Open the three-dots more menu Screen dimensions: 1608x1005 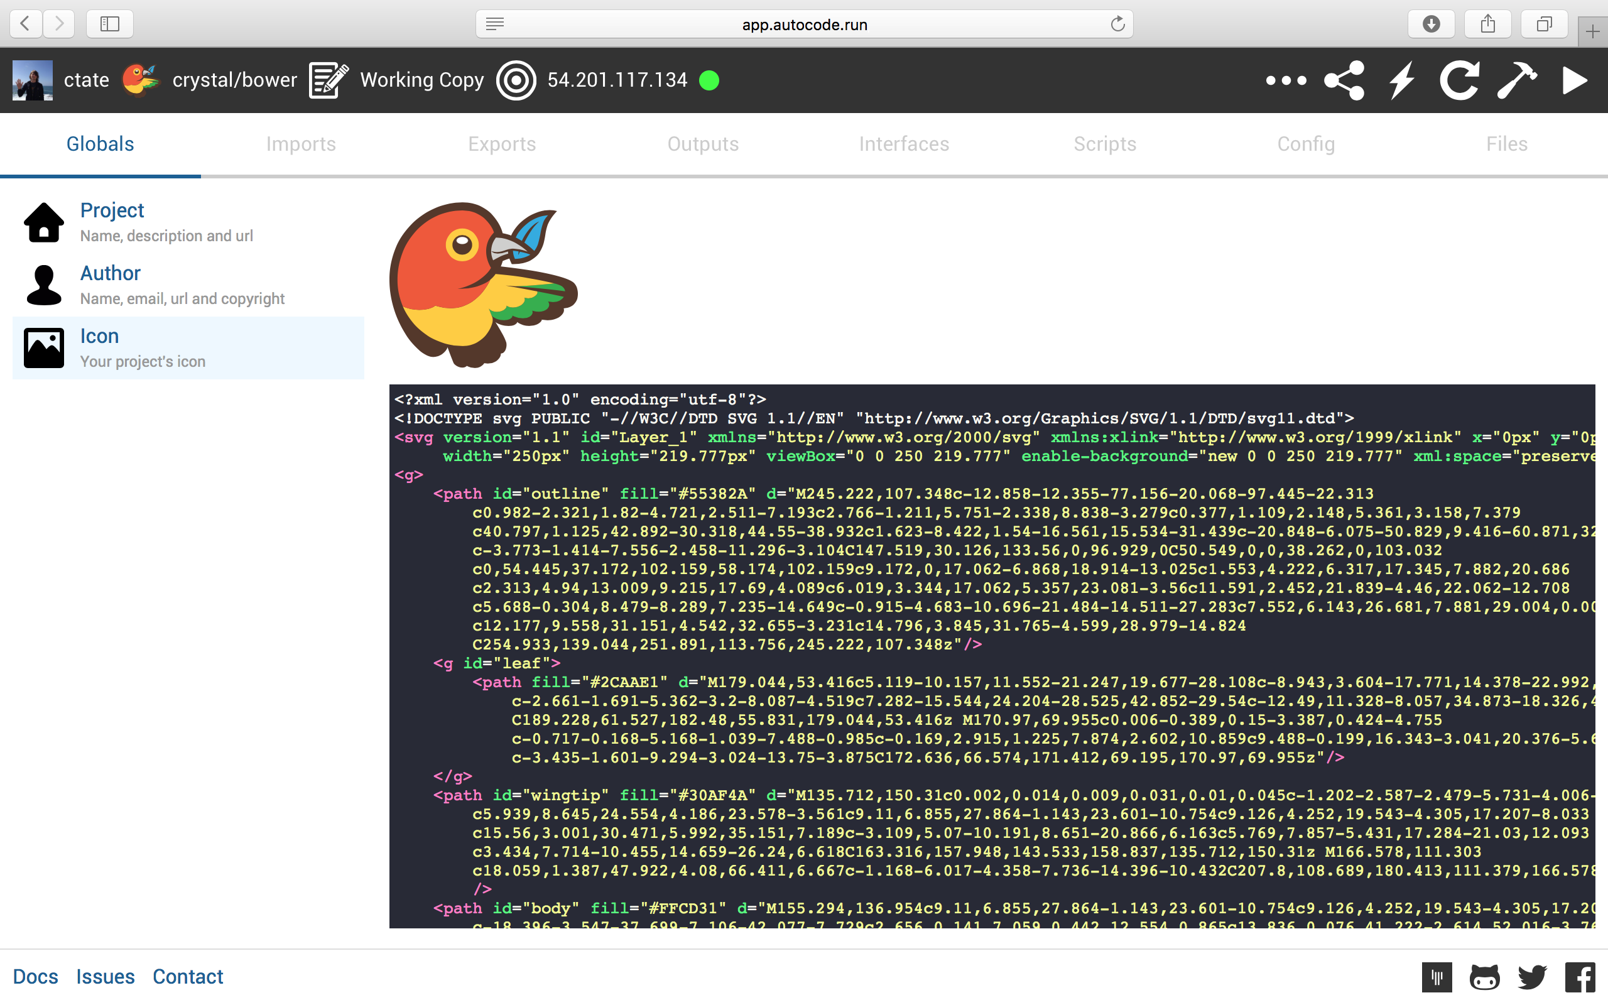[x=1286, y=80]
